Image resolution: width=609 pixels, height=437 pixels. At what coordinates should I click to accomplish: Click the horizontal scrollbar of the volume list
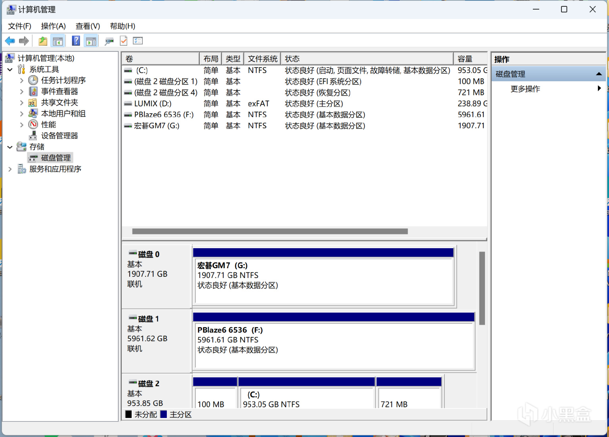[x=270, y=231]
